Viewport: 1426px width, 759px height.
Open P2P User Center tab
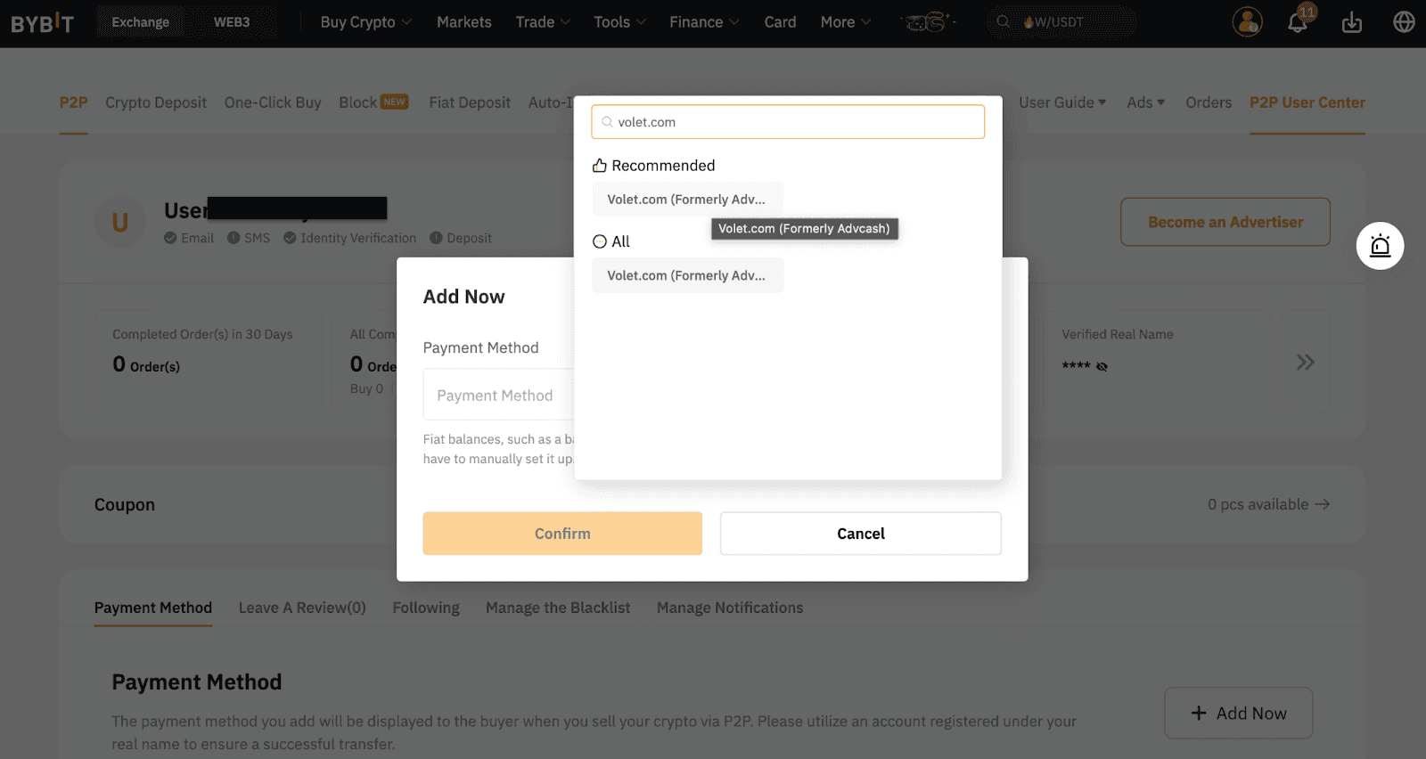(x=1307, y=102)
